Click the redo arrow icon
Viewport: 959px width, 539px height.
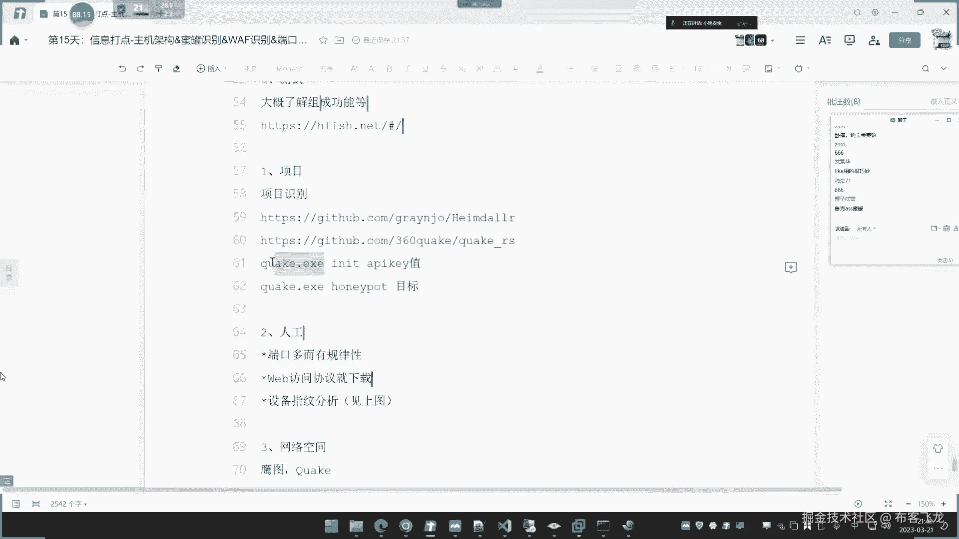[140, 69]
